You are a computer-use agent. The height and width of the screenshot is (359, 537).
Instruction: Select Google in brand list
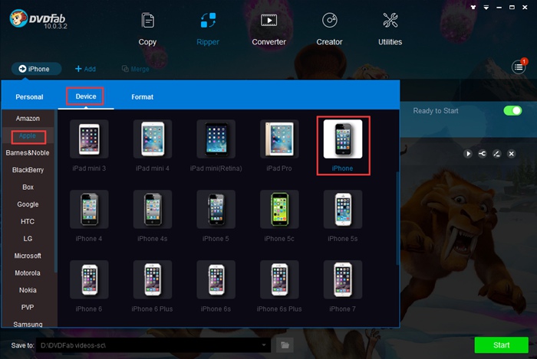(28, 204)
